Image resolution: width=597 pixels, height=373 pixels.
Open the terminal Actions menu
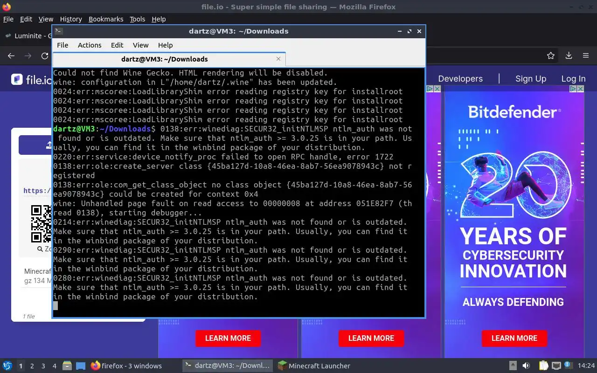[x=90, y=45]
